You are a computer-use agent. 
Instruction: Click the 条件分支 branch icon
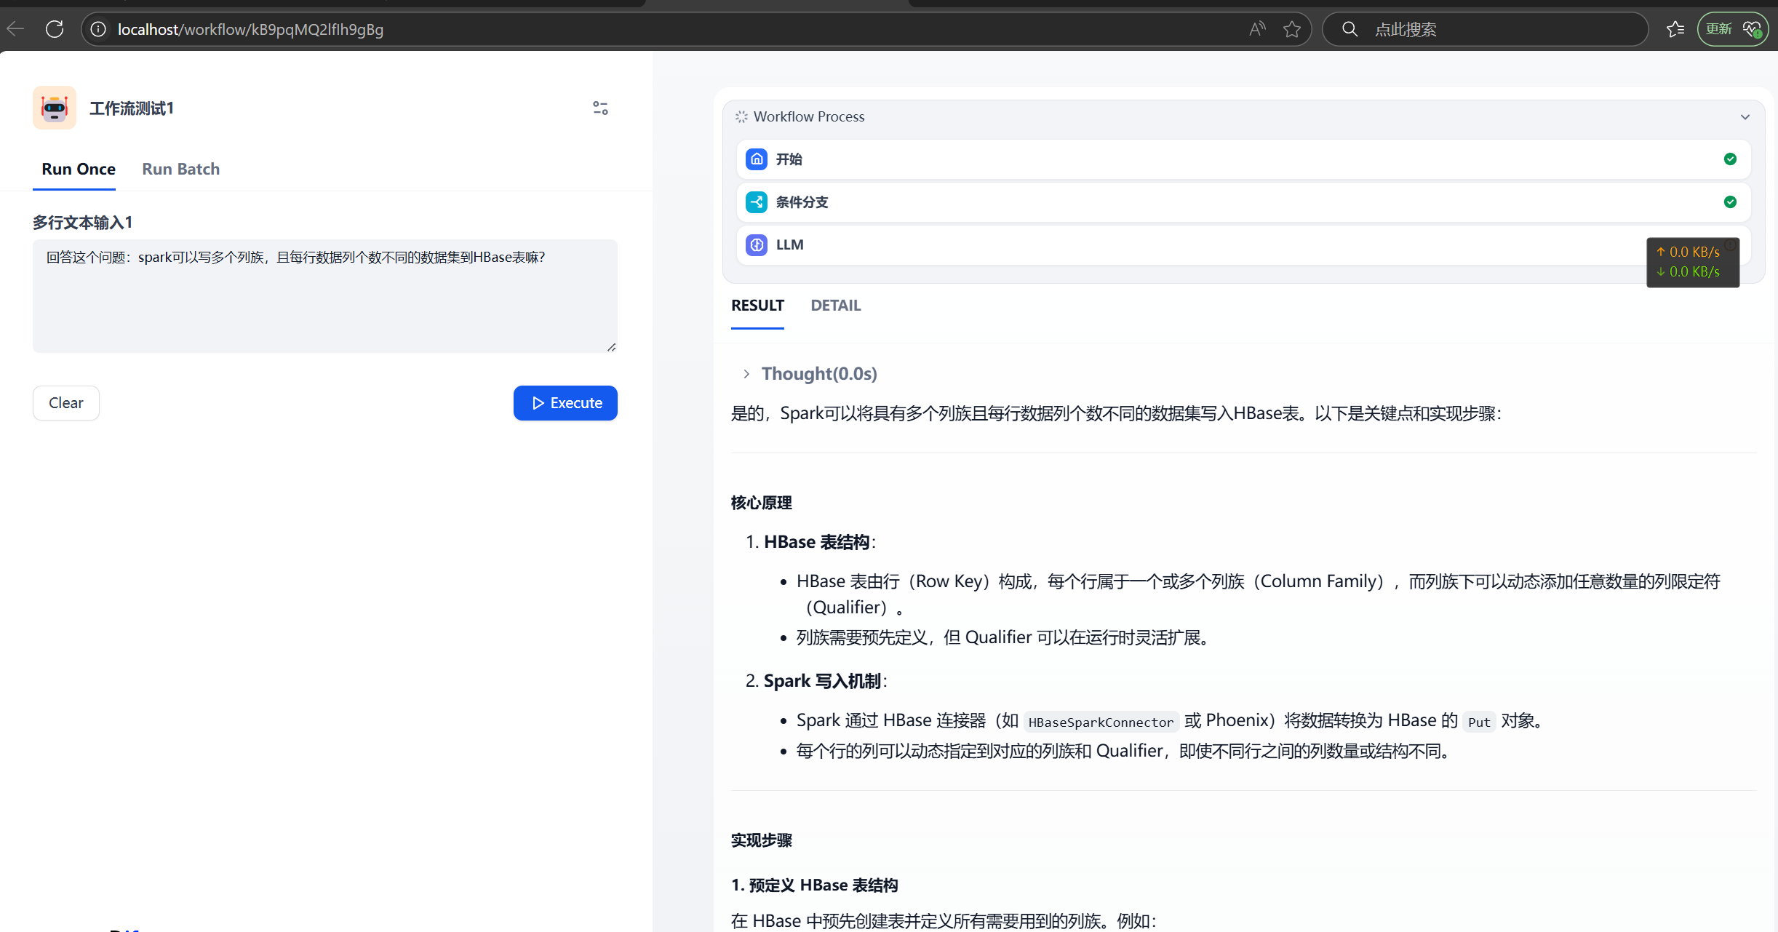757,202
